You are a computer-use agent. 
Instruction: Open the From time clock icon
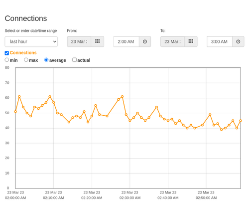pos(145,41)
